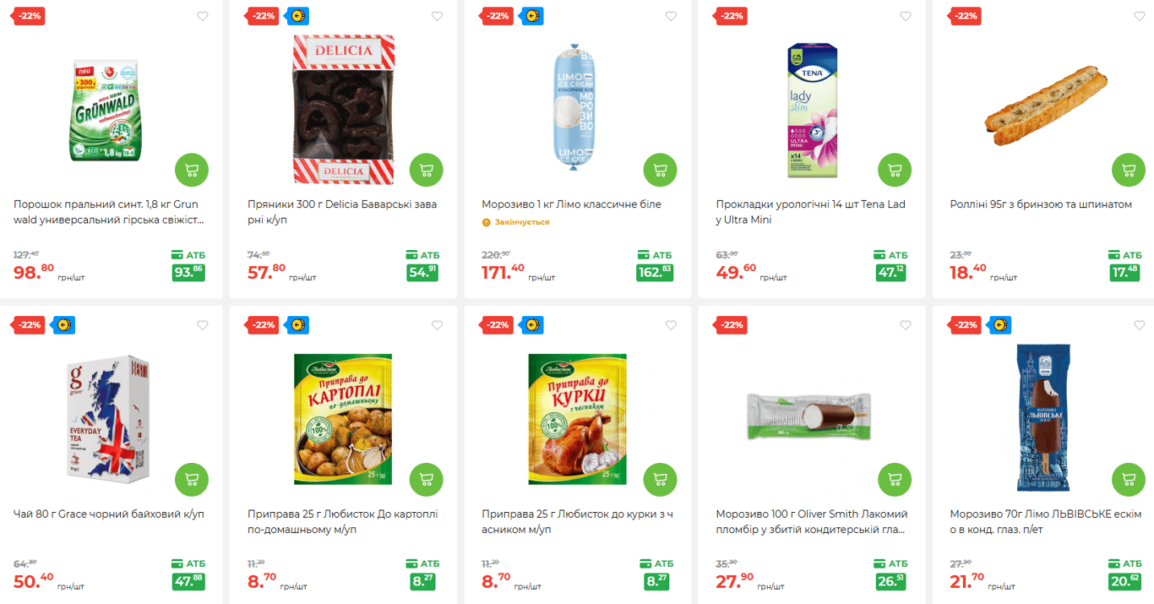Add spinach and brynza rollini to cart
This screenshot has height=604, width=1154.
click(x=1129, y=171)
